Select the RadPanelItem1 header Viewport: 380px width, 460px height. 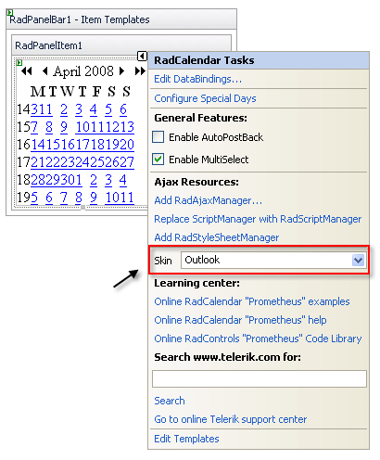pos(121,45)
